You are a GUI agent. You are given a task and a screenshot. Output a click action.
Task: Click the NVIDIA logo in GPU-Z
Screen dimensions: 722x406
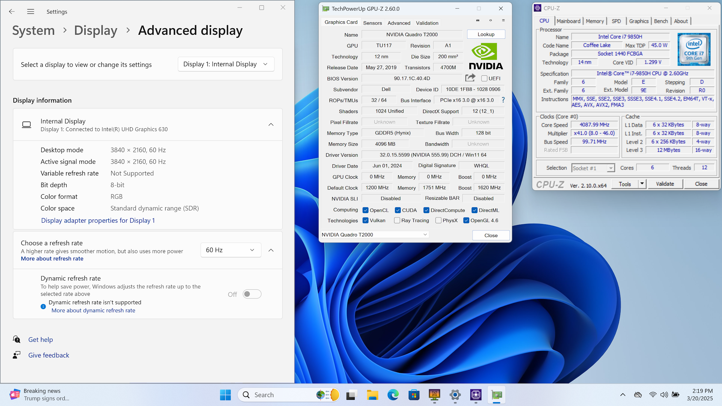click(x=486, y=57)
